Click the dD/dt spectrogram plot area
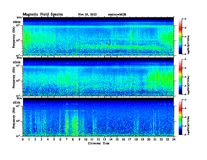The width and height of the screenshot is (207, 160). [98, 77]
